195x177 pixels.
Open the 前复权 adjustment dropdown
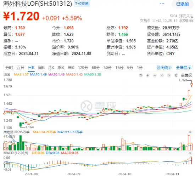click(x=186, y=75)
